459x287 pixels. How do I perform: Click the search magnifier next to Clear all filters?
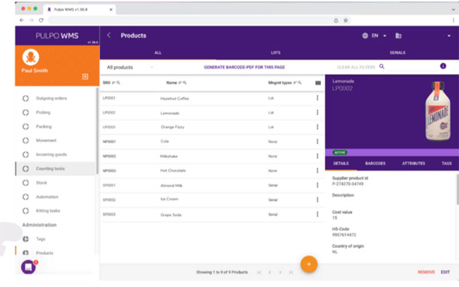click(382, 67)
